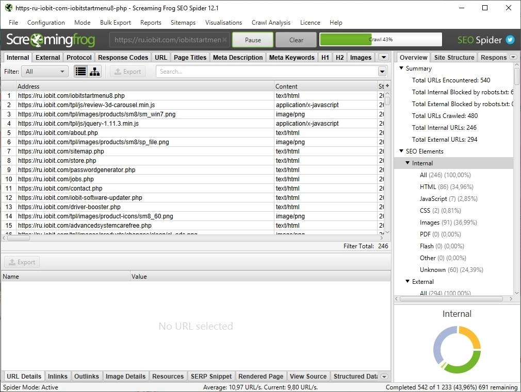
Task: Open the Configuration menu
Action: [46, 23]
